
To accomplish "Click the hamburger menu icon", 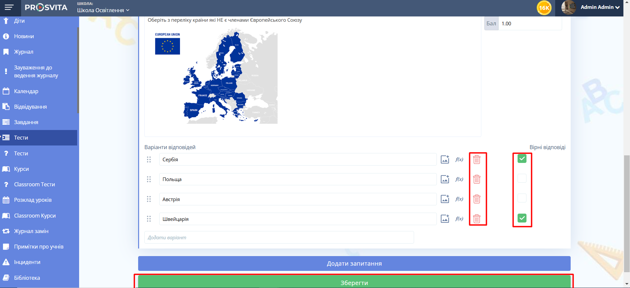I will pyautogui.click(x=9, y=7).
